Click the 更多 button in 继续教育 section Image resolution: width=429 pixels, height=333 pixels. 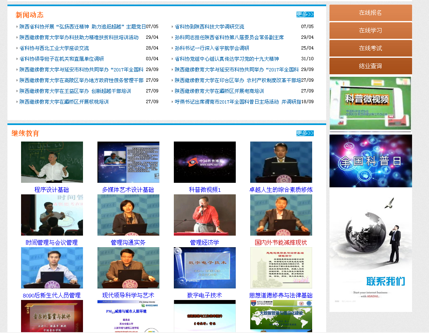pyautogui.click(x=305, y=133)
